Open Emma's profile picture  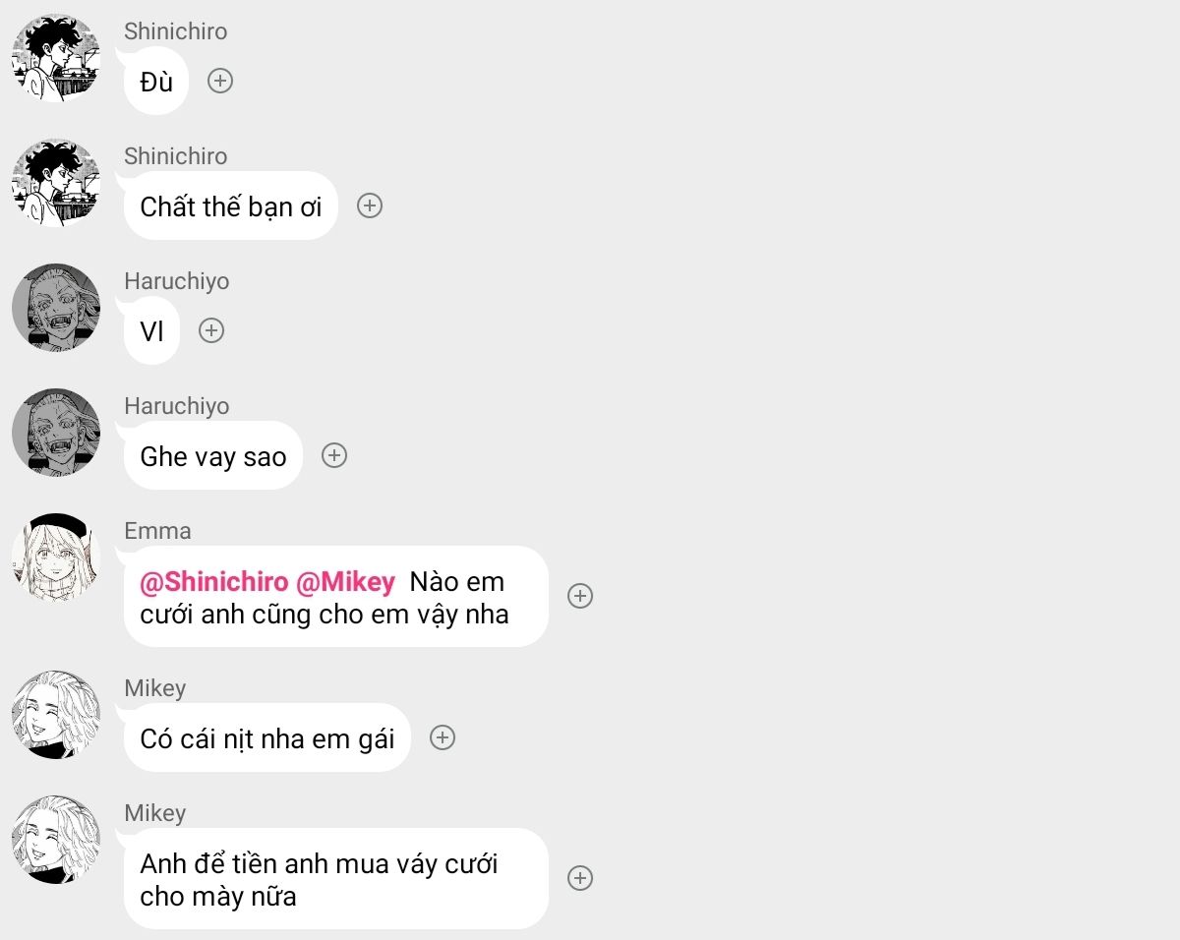tap(56, 558)
